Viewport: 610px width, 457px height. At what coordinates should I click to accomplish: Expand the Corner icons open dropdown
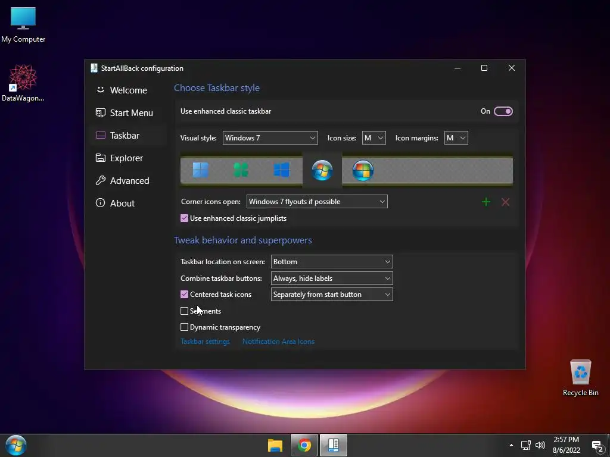point(317,202)
